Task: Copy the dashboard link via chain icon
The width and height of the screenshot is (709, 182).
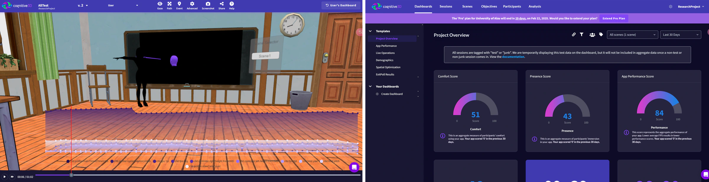Action: click(x=574, y=35)
